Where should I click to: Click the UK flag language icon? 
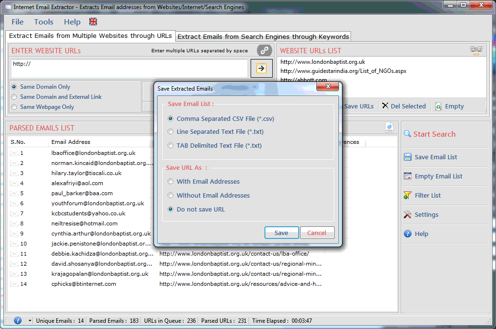click(x=93, y=22)
